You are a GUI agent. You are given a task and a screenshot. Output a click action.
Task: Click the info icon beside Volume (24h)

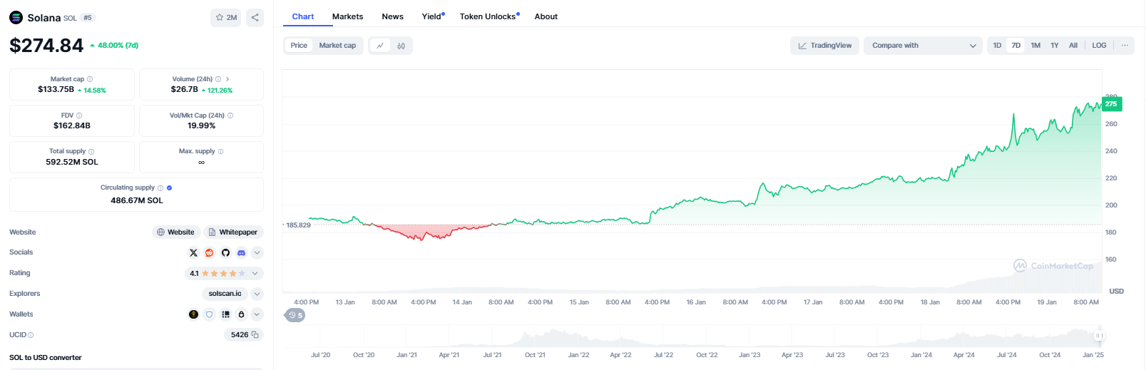click(x=218, y=79)
